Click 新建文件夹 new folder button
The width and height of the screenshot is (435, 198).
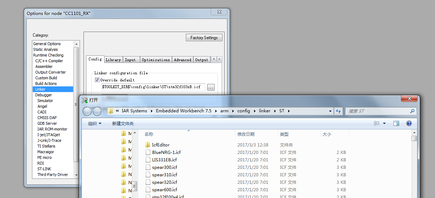point(123,123)
